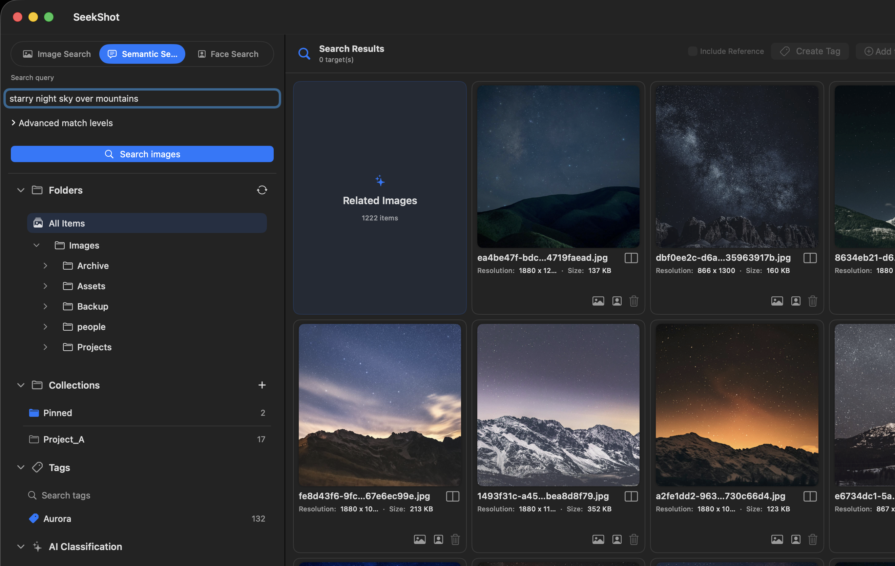The height and width of the screenshot is (566, 895).
Task: Open the snowy mountain thumbnail 1493f31c-a45
Action: [558, 405]
